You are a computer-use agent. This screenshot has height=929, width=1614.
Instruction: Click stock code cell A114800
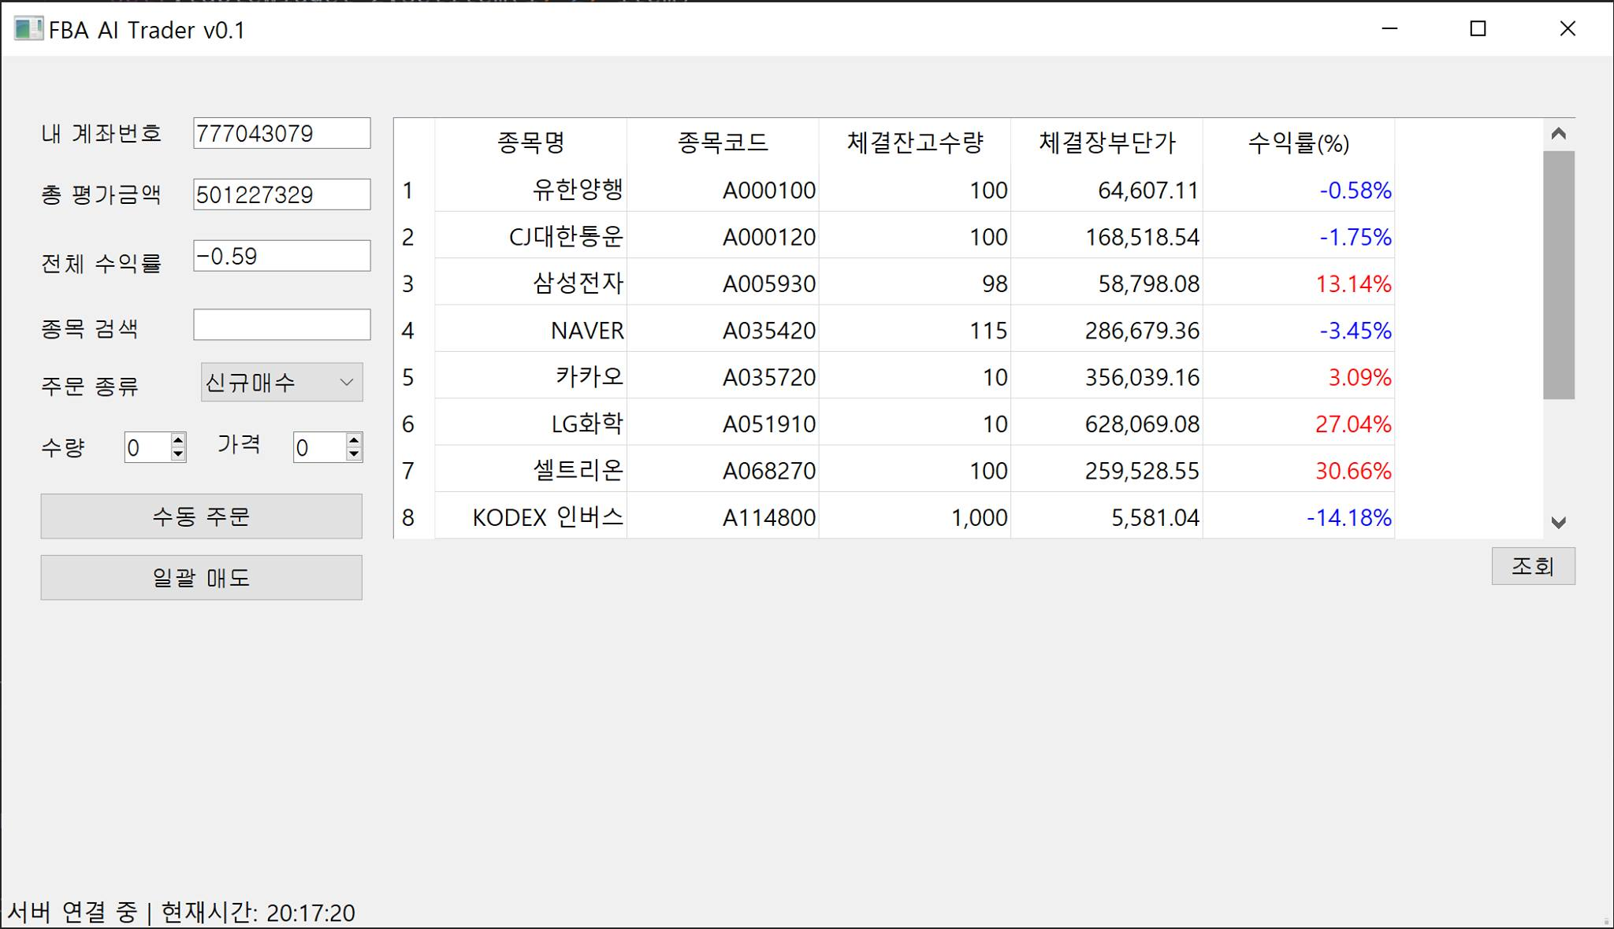tap(723, 517)
